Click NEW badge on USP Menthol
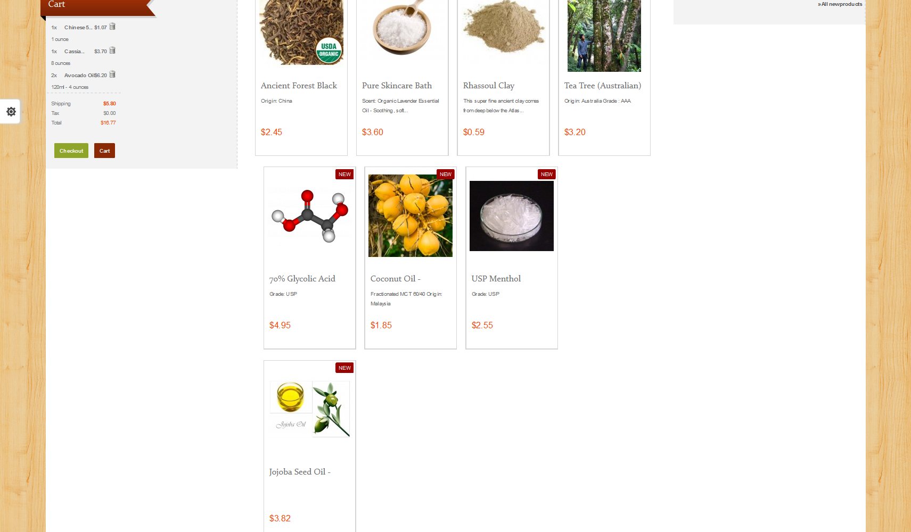The height and width of the screenshot is (532, 911). point(547,174)
